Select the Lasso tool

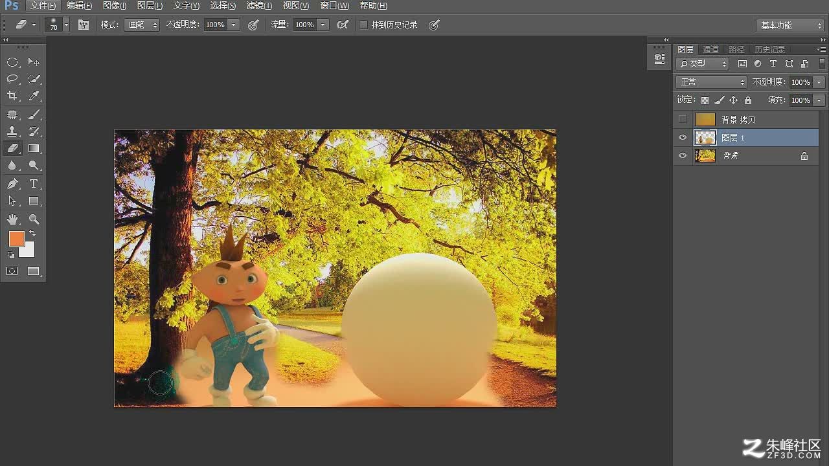tap(12, 79)
